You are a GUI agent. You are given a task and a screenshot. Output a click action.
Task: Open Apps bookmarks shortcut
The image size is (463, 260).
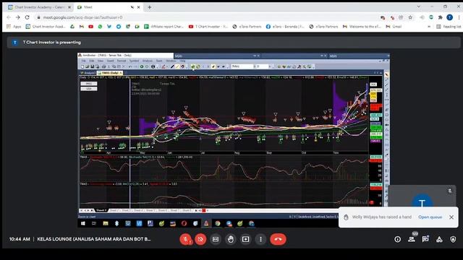pos(14,27)
